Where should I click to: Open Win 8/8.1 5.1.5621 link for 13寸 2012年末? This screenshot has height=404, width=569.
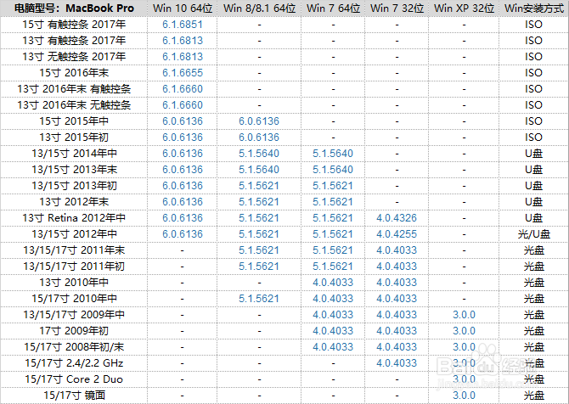click(x=259, y=202)
